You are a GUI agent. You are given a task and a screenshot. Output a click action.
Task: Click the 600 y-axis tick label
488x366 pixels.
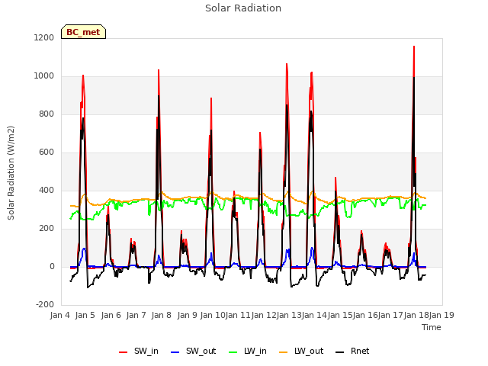point(47,152)
